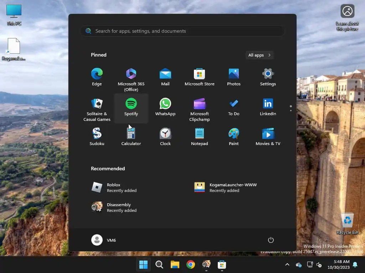
Task: Select Recycle Bin on desktop
Action: coord(347,224)
